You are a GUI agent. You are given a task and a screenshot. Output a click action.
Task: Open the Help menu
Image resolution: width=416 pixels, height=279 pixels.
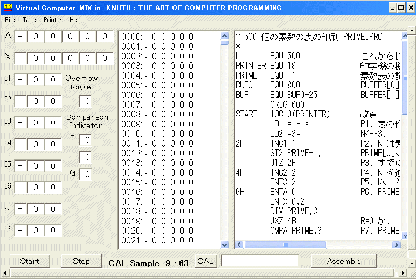[x=75, y=20]
